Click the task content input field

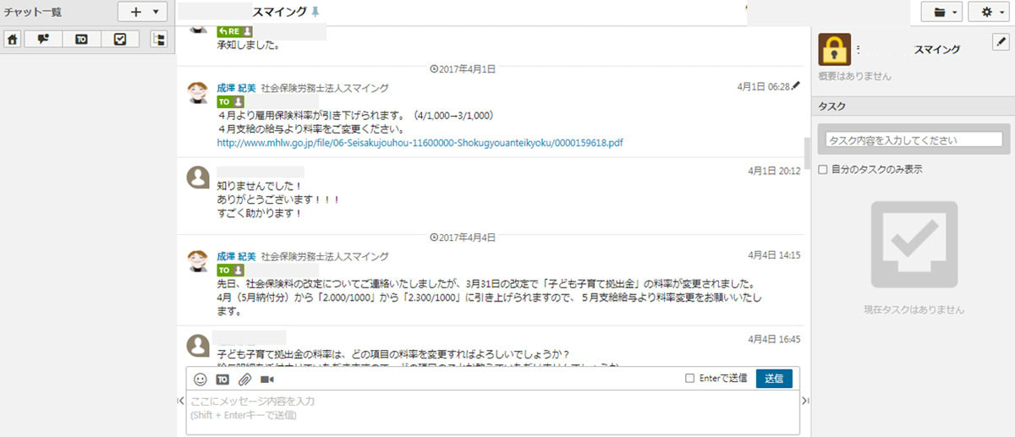(x=910, y=139)
